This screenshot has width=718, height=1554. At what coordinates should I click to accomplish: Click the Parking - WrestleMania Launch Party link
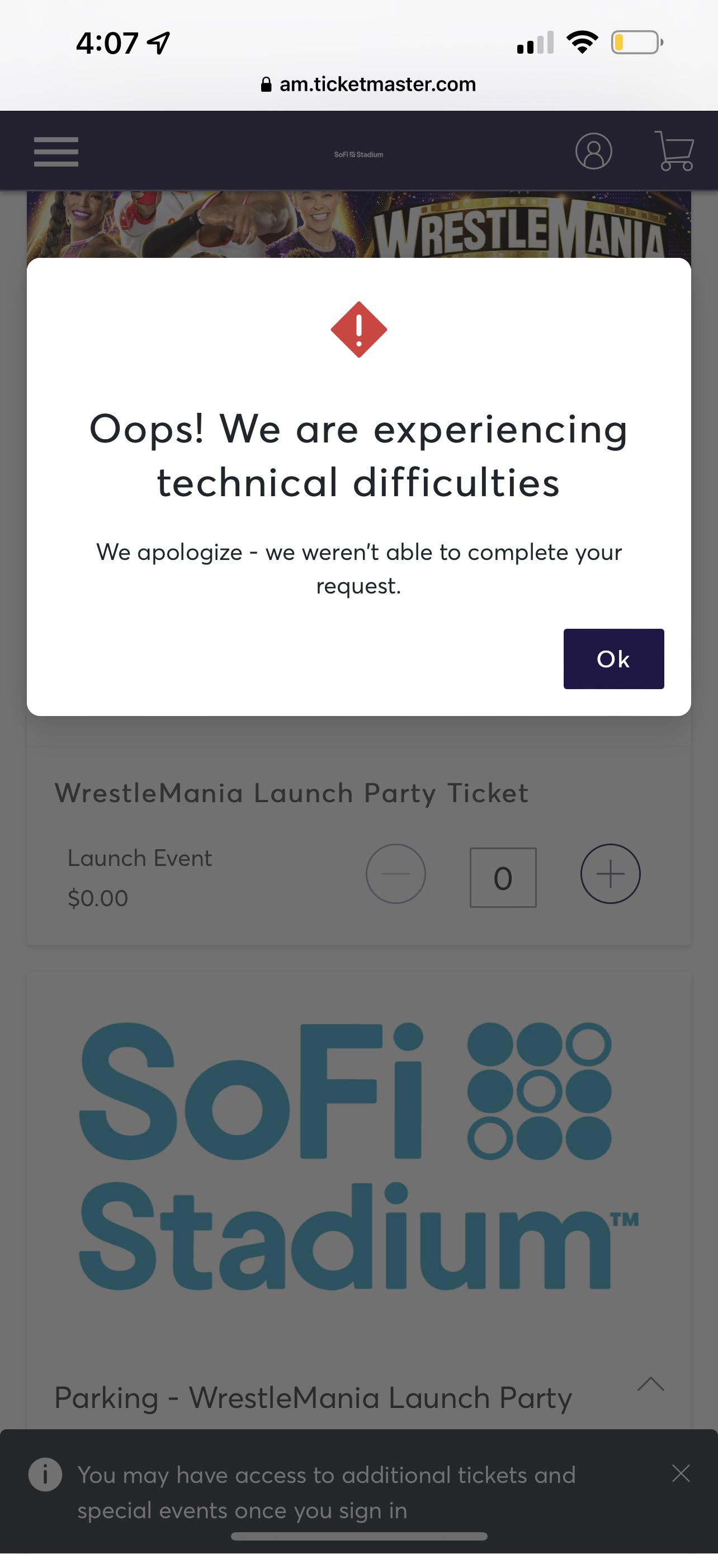(313, 1398)
